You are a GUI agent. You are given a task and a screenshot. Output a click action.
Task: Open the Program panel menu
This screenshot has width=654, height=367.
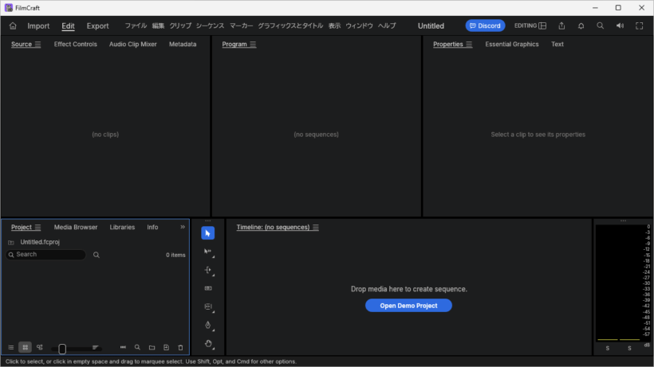[253, 44]
